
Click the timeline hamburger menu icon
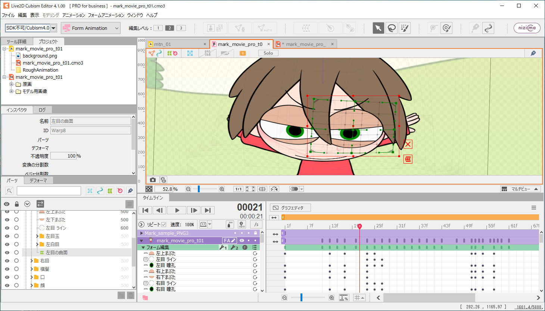534,208
